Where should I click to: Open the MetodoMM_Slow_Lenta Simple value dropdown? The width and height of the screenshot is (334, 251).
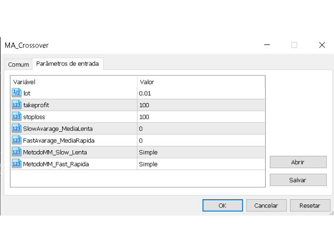201,152
